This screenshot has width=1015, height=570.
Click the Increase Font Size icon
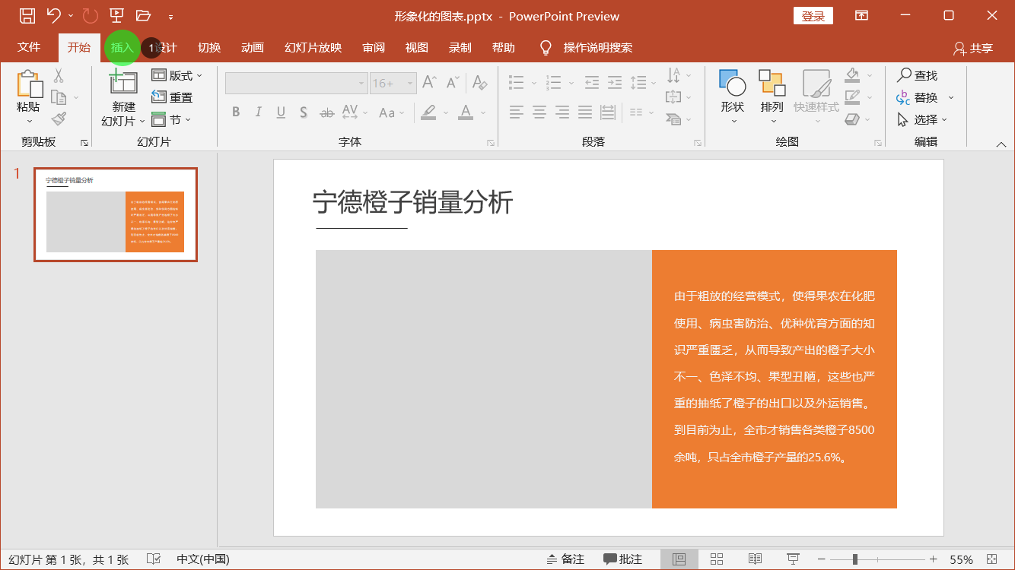(x=429, y=82)
